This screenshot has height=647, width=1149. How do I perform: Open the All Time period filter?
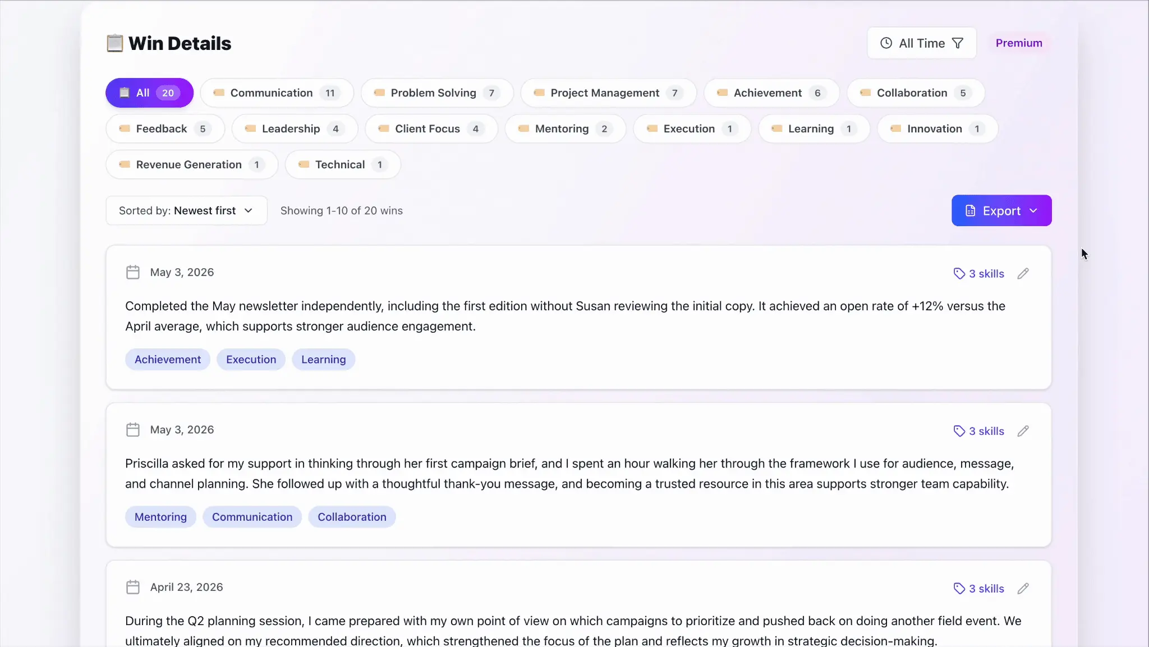(x=921, y=43)
